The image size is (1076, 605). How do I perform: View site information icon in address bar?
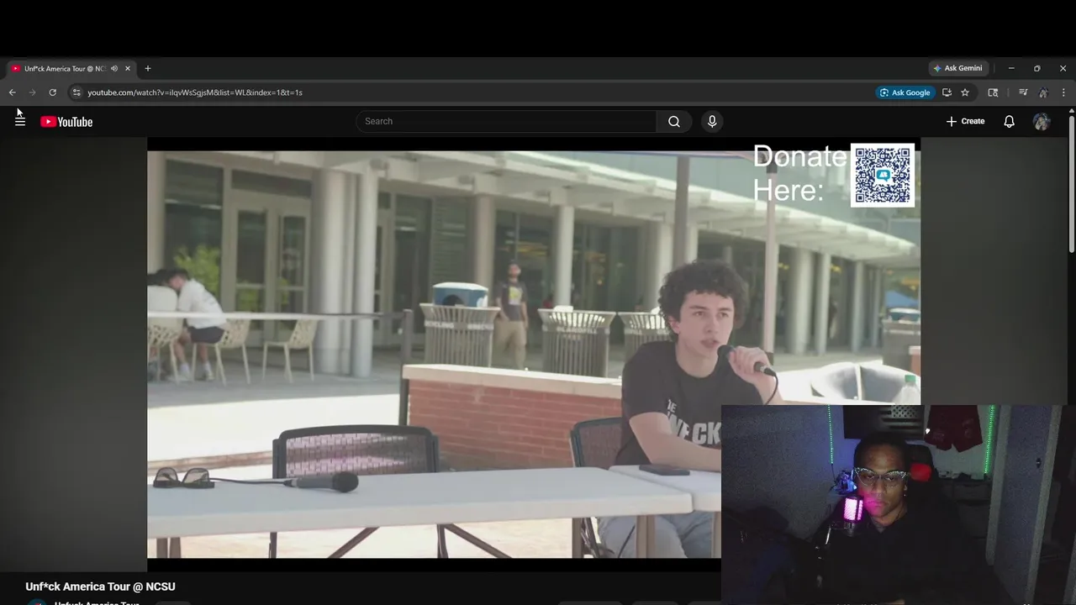(x=76, y=92)
